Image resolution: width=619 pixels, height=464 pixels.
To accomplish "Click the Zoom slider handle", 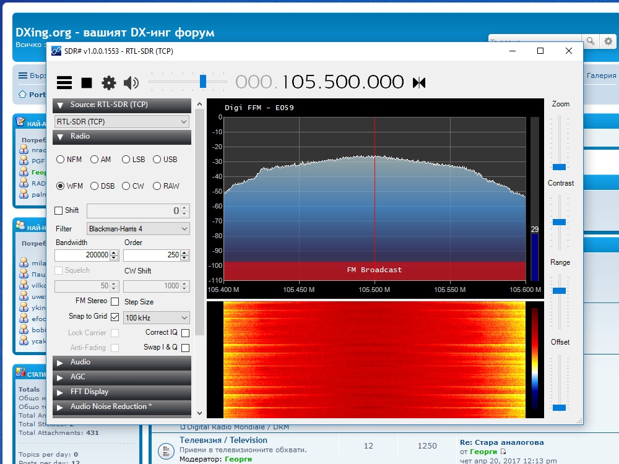I will click(559, 167).
